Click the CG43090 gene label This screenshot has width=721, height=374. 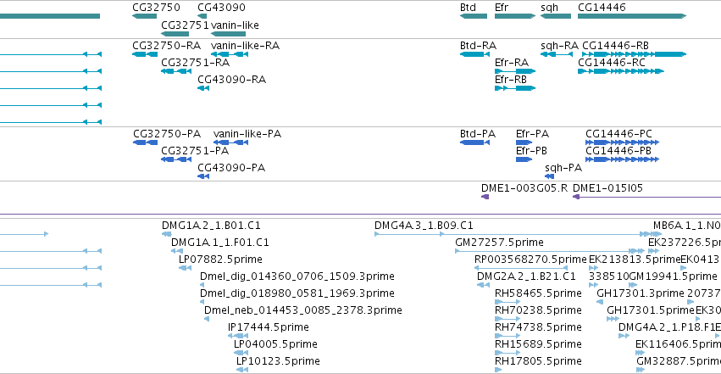(221, 8)
